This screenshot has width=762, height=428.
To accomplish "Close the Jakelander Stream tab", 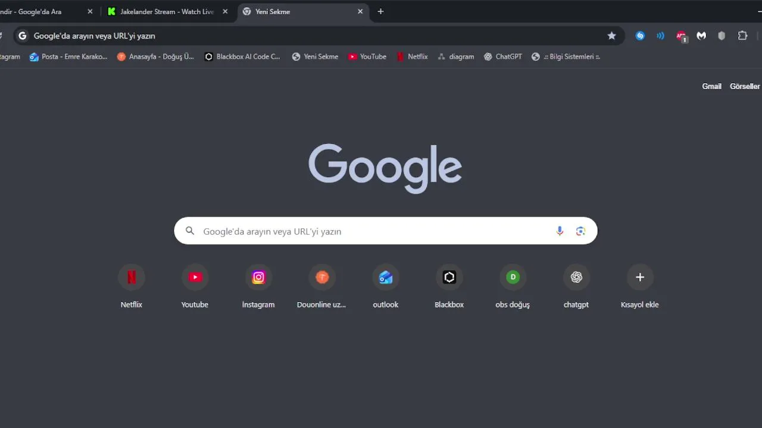I will (x=225, y=11).
